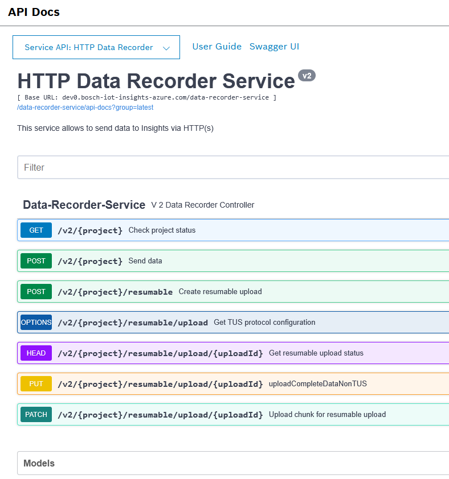
Task: Expand the Models section
Action: tap(39, 463)
